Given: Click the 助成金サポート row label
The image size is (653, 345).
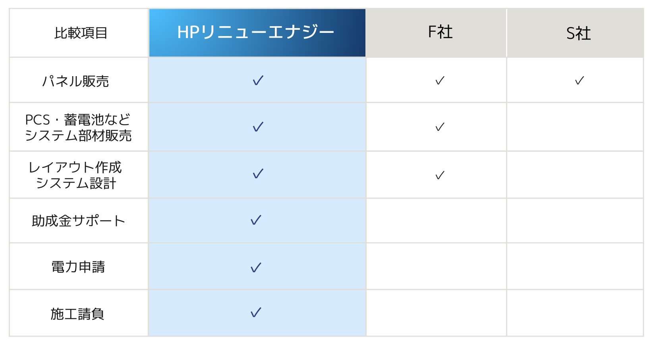Looking at the screenshot, I should 78,221.
